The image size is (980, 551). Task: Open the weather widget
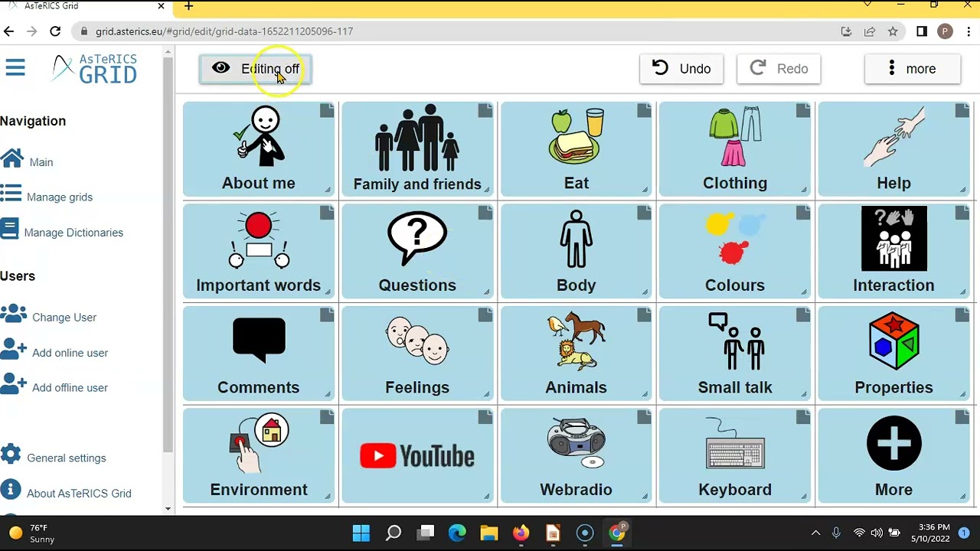click(33, 533)
